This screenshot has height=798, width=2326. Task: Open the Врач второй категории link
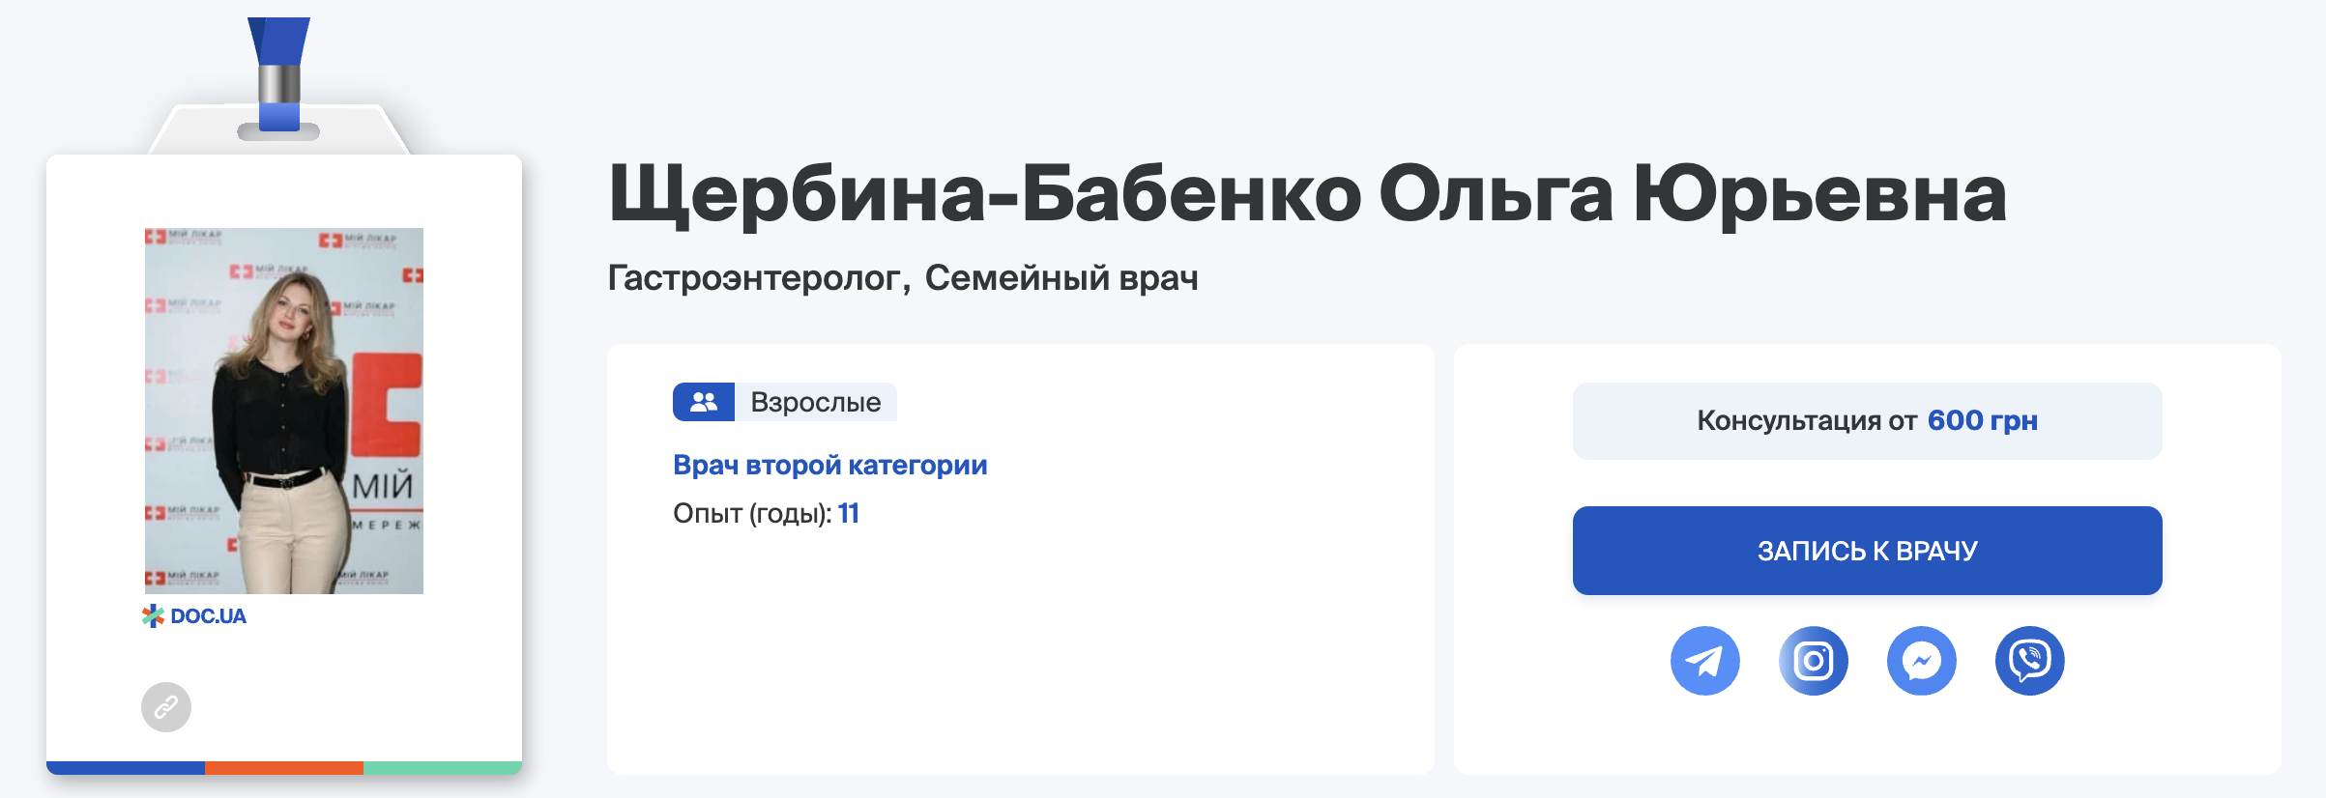pyautogui.click(x=829, y=465)
